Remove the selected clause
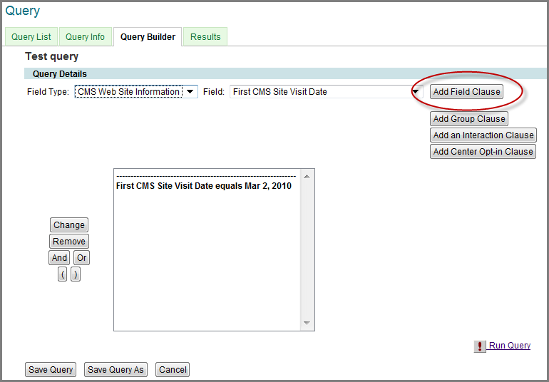The height and width of the screenshot is (382, 549). [x=69, y=242]
